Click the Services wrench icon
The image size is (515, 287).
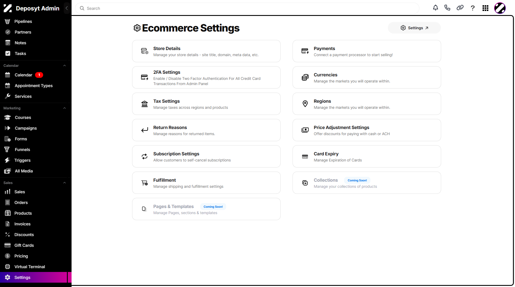click(x=8, y=96)
